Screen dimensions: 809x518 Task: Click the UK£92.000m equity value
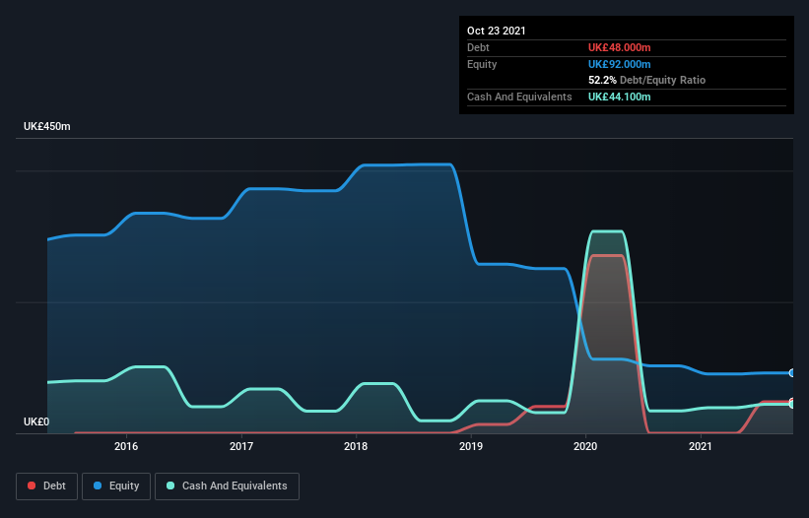[x=620, y=64]
